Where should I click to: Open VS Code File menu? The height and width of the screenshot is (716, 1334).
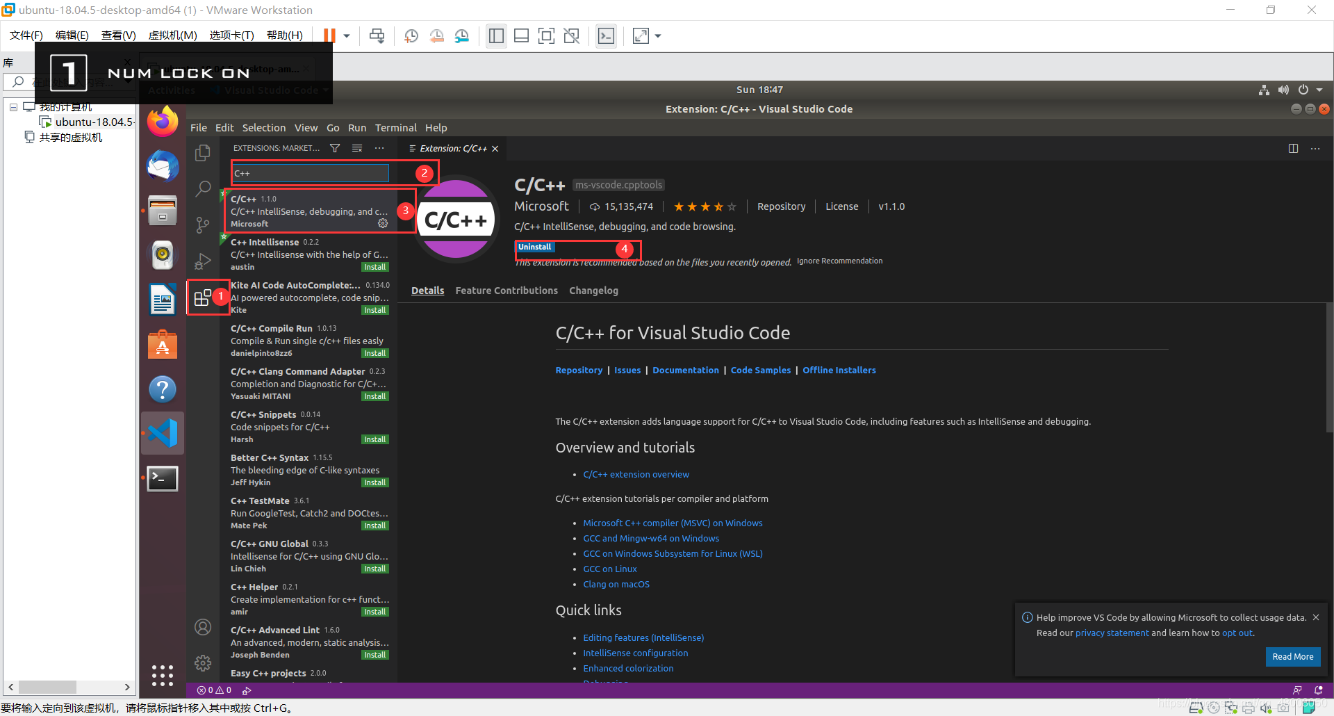coord(199,128)
